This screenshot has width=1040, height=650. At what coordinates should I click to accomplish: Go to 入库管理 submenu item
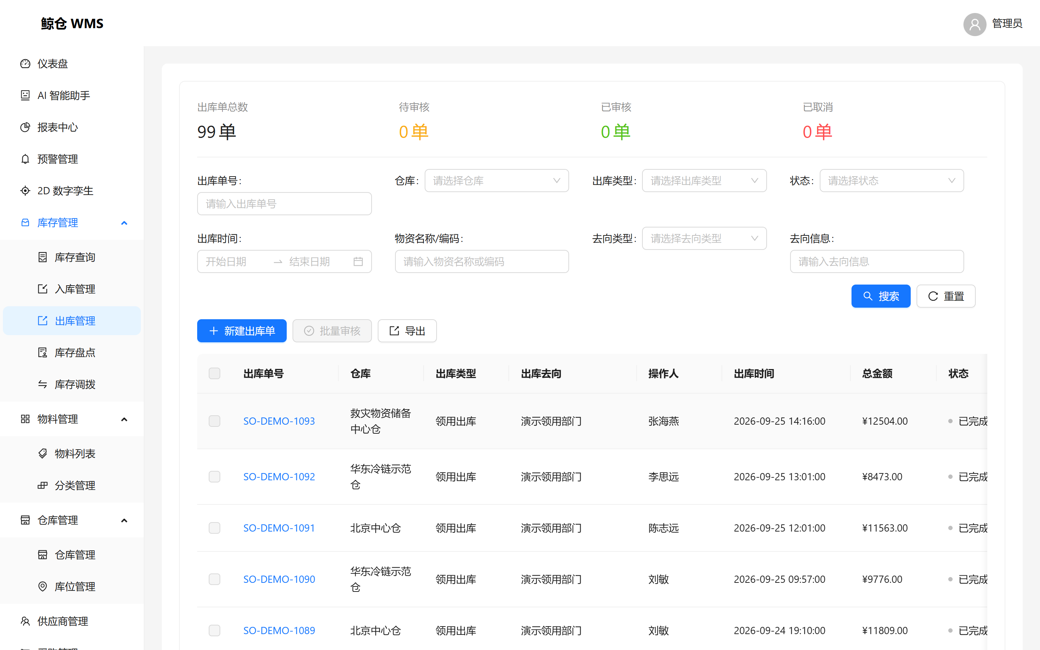[72, 289]
